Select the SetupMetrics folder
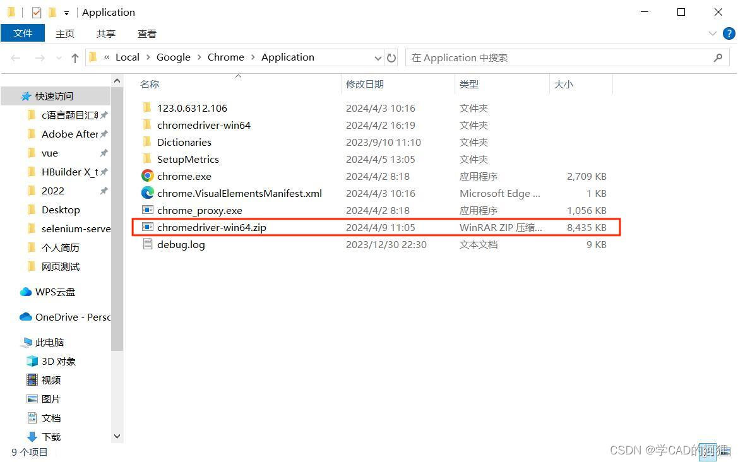This screenshot has width=738, height=462. (187, 159)
